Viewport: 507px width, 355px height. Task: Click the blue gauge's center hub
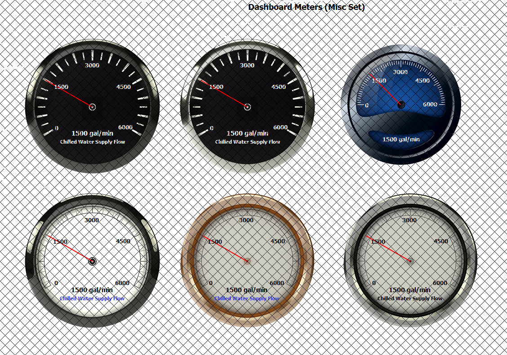pyautogui.click(x=401, y=105)
